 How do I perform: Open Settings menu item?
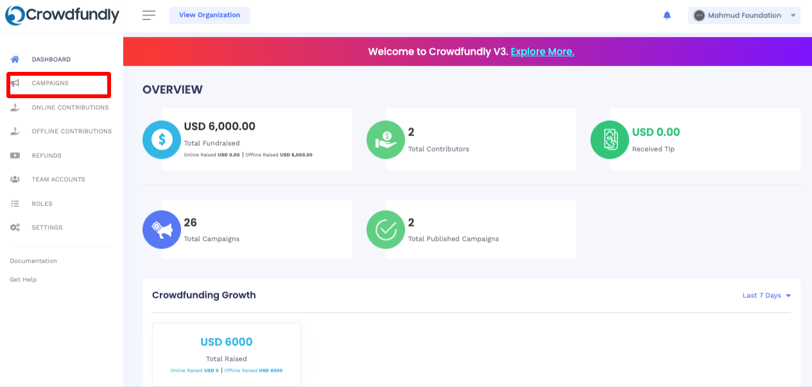point(48,227)
